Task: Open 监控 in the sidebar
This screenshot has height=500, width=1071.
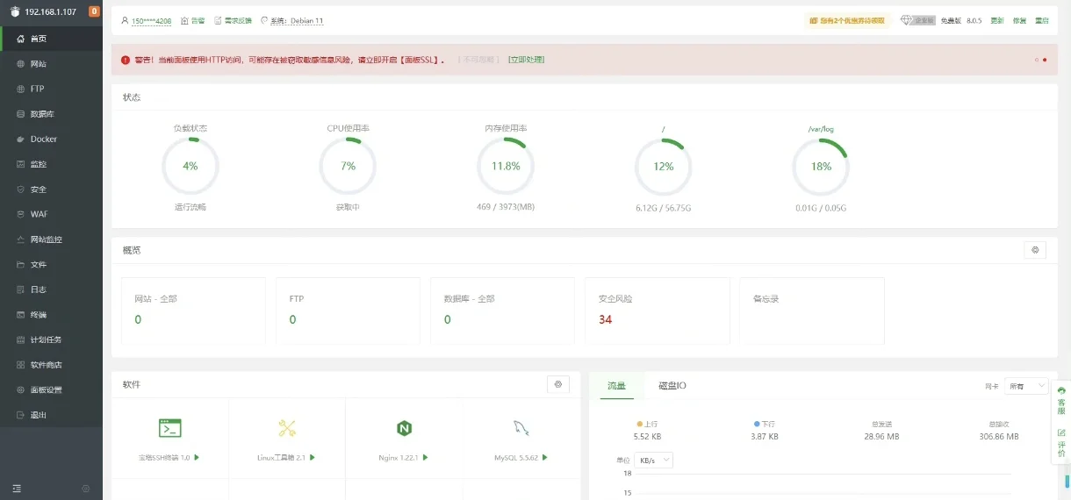Action: click(51, 164)
